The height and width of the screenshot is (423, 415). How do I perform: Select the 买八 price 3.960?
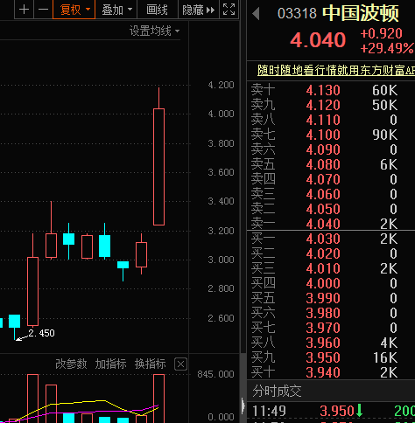(323, 343)
